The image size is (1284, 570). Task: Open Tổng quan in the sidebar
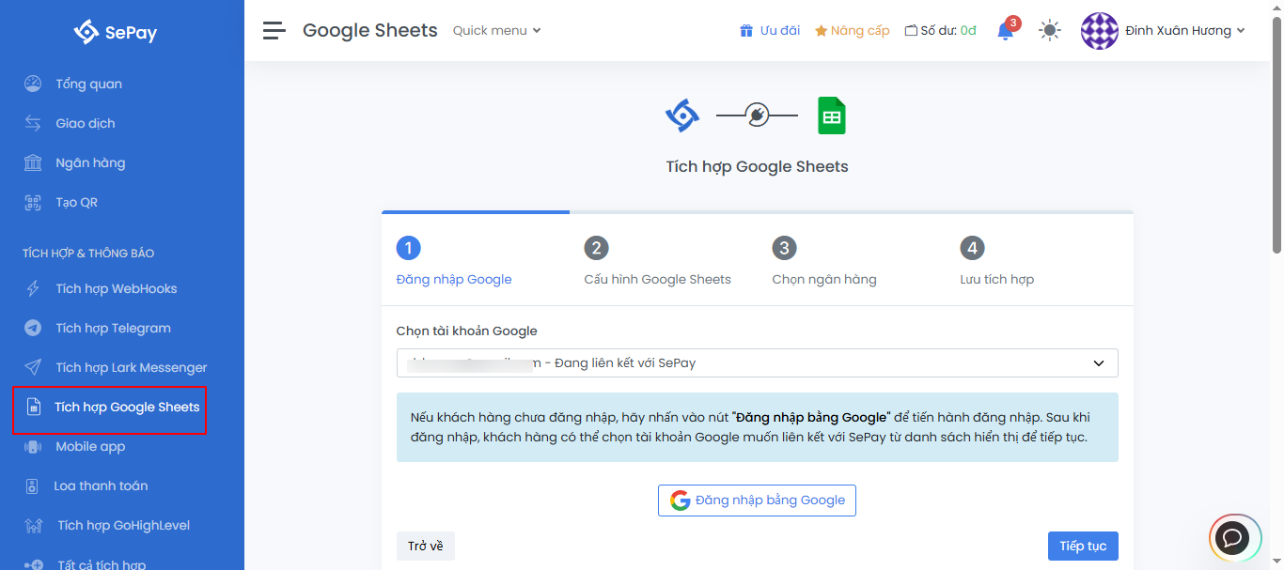click(x=88, y=84)
